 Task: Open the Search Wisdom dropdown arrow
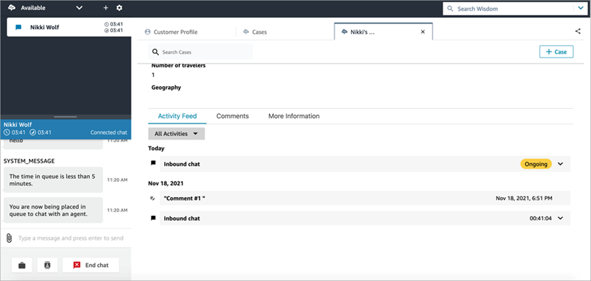pyautogui.click(x=580, y=9)
